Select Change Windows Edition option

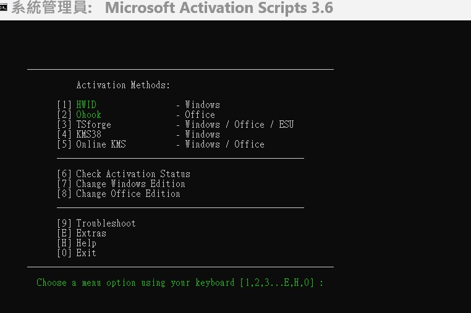pyautogui.click(x=130, y=184)
